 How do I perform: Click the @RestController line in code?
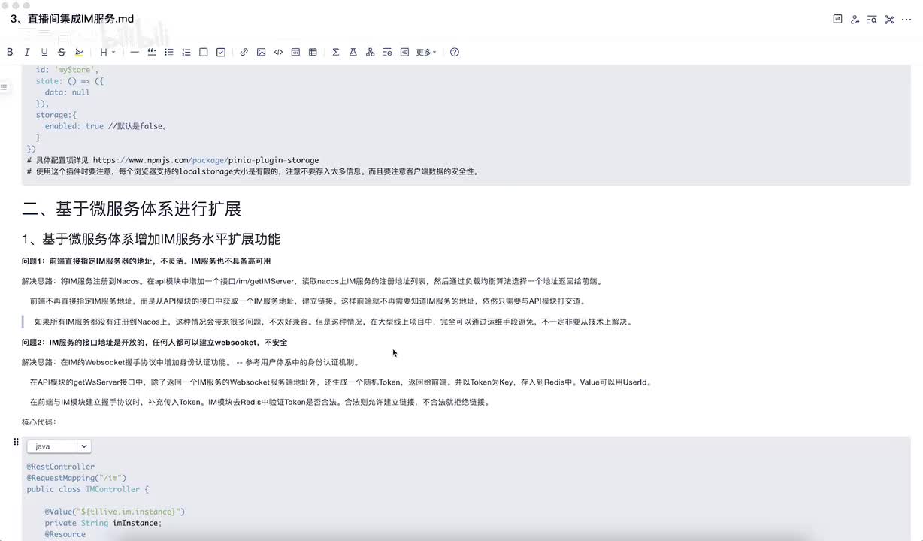point(61,467)
